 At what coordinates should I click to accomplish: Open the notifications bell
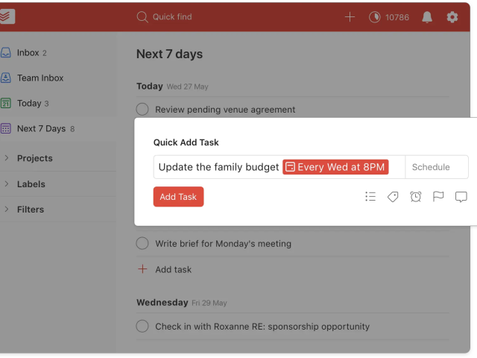[427, 17]
